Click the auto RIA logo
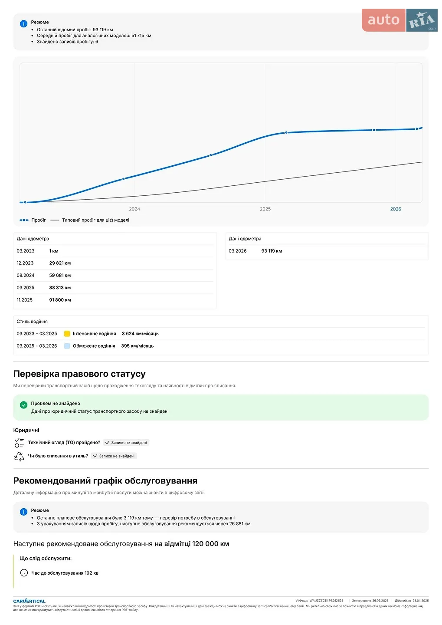Viewport: 442px width, 625px height. coord(399,20)
